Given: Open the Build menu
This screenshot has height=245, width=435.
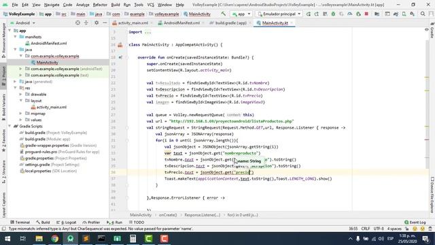Looking at the screenshot, I should tap(116, 5).
